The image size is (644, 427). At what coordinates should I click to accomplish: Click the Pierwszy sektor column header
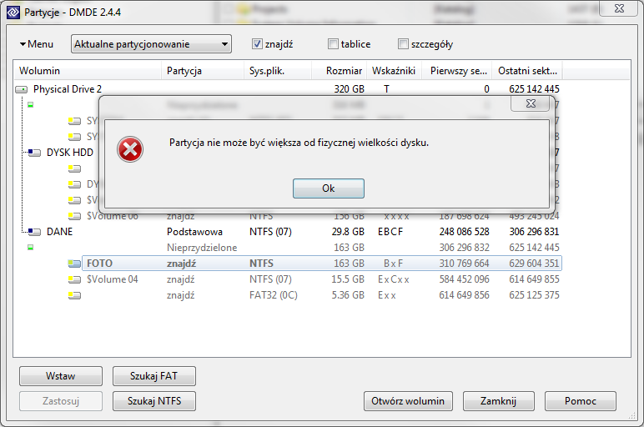(x=458, y=71)
